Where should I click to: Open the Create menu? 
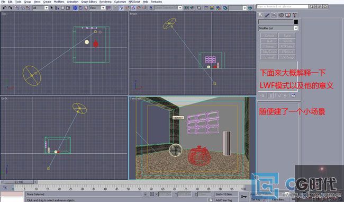point(47,2)
